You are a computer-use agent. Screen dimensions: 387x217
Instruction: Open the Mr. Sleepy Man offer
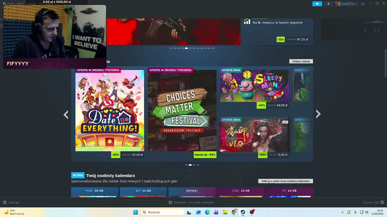(255, 86)
